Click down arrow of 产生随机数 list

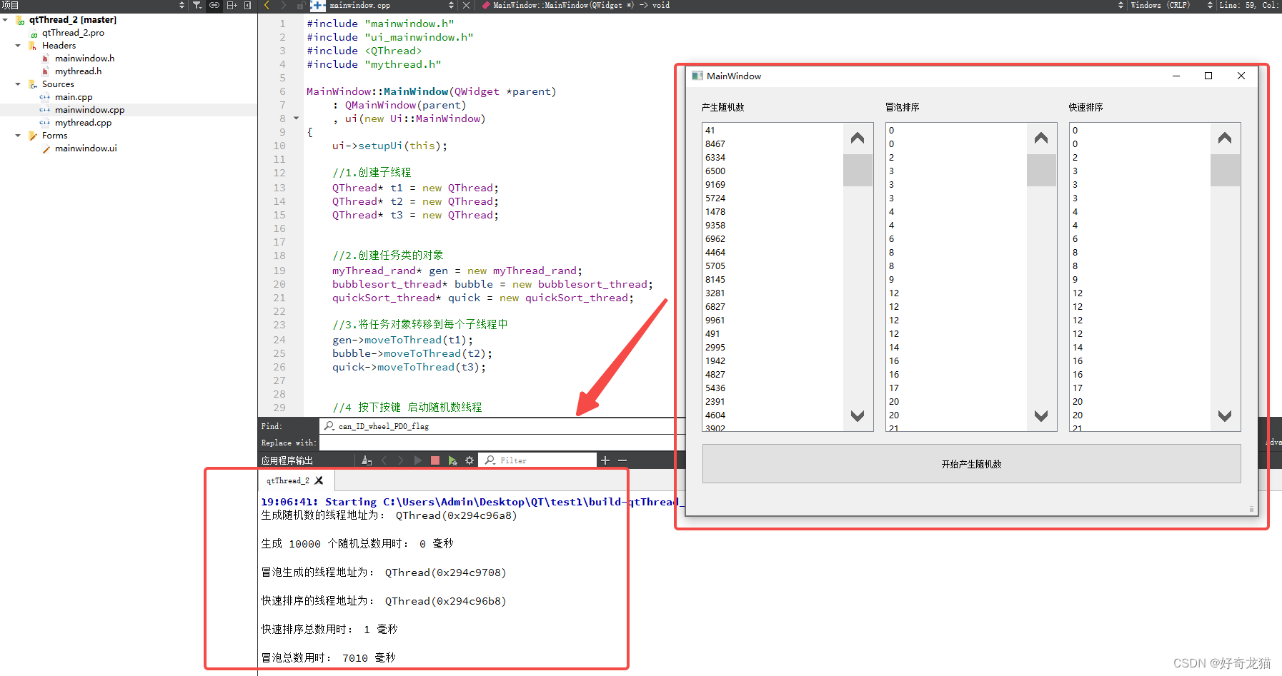pyautogui.click(x=858, y=415)
